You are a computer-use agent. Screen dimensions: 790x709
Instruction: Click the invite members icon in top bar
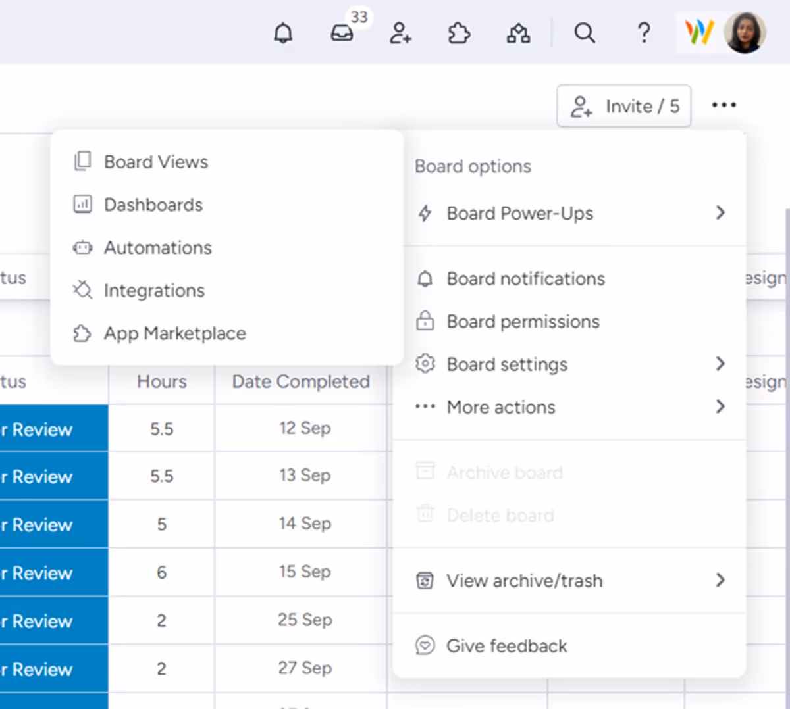400,32
